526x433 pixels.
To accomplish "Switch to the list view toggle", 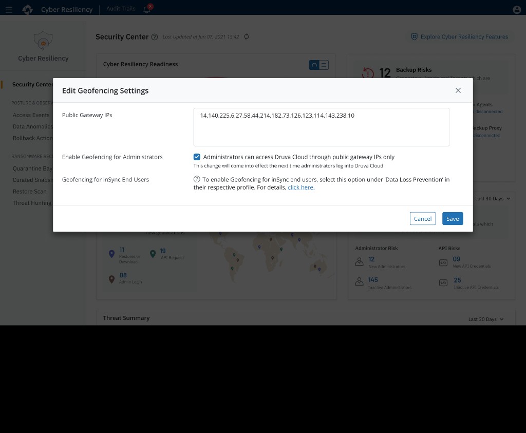I will pyautogui.click(x=324, y=65).
